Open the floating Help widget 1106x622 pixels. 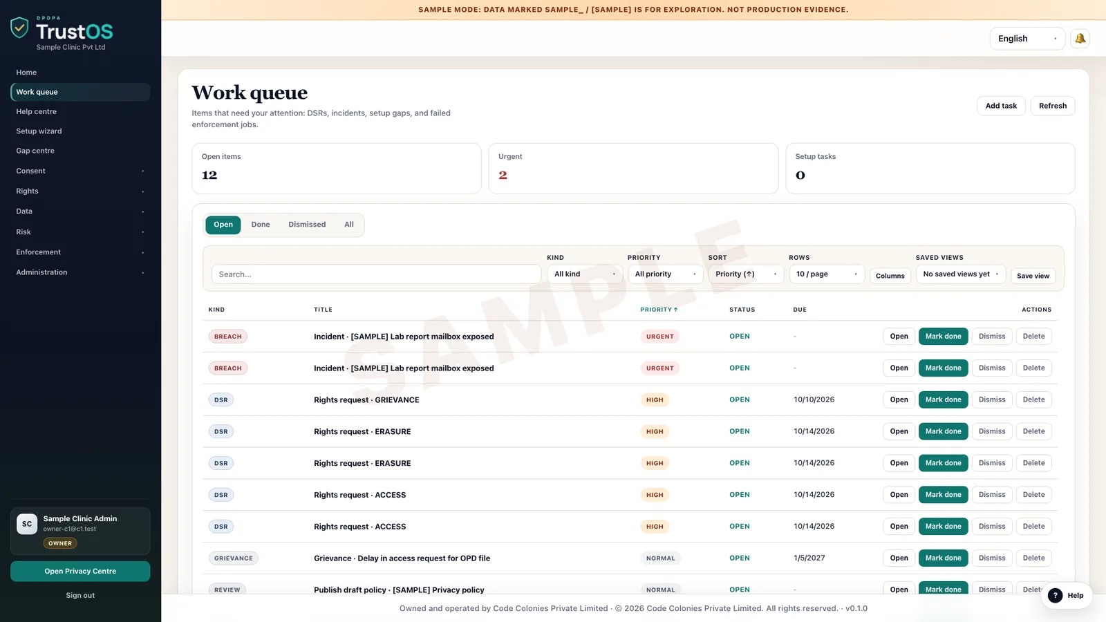[1067, 595]
